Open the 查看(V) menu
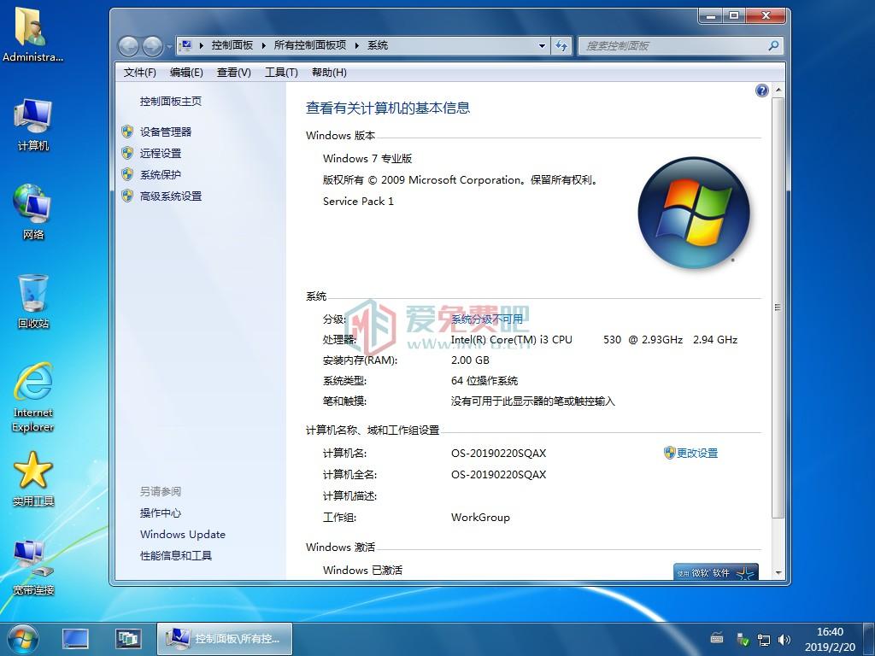Viewport: 875px width, 656px height. [234, 73]
